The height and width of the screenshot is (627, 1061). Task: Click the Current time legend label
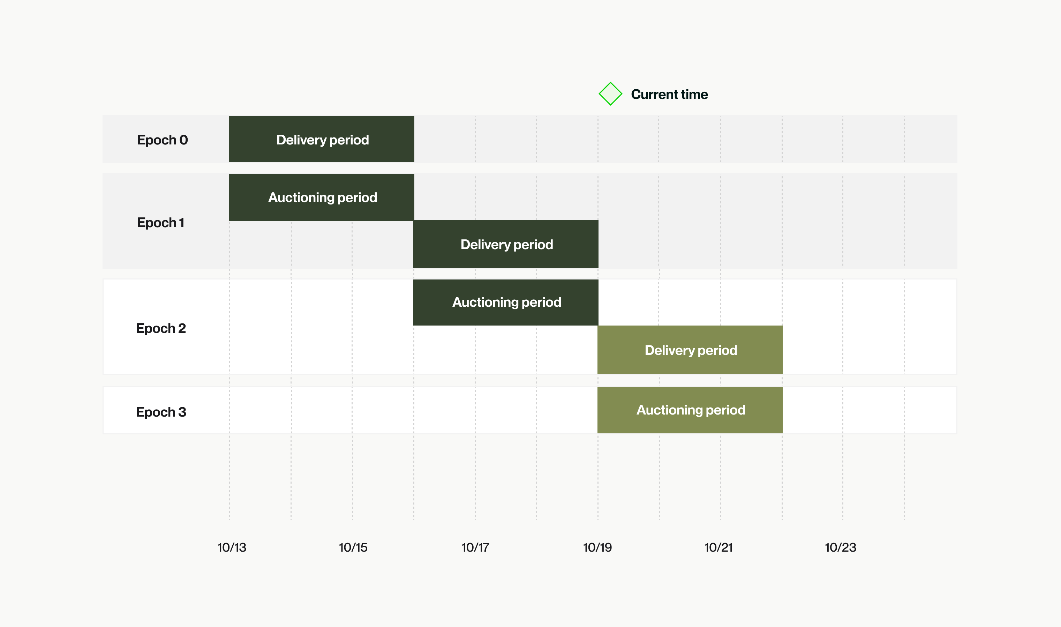[669, 94]
